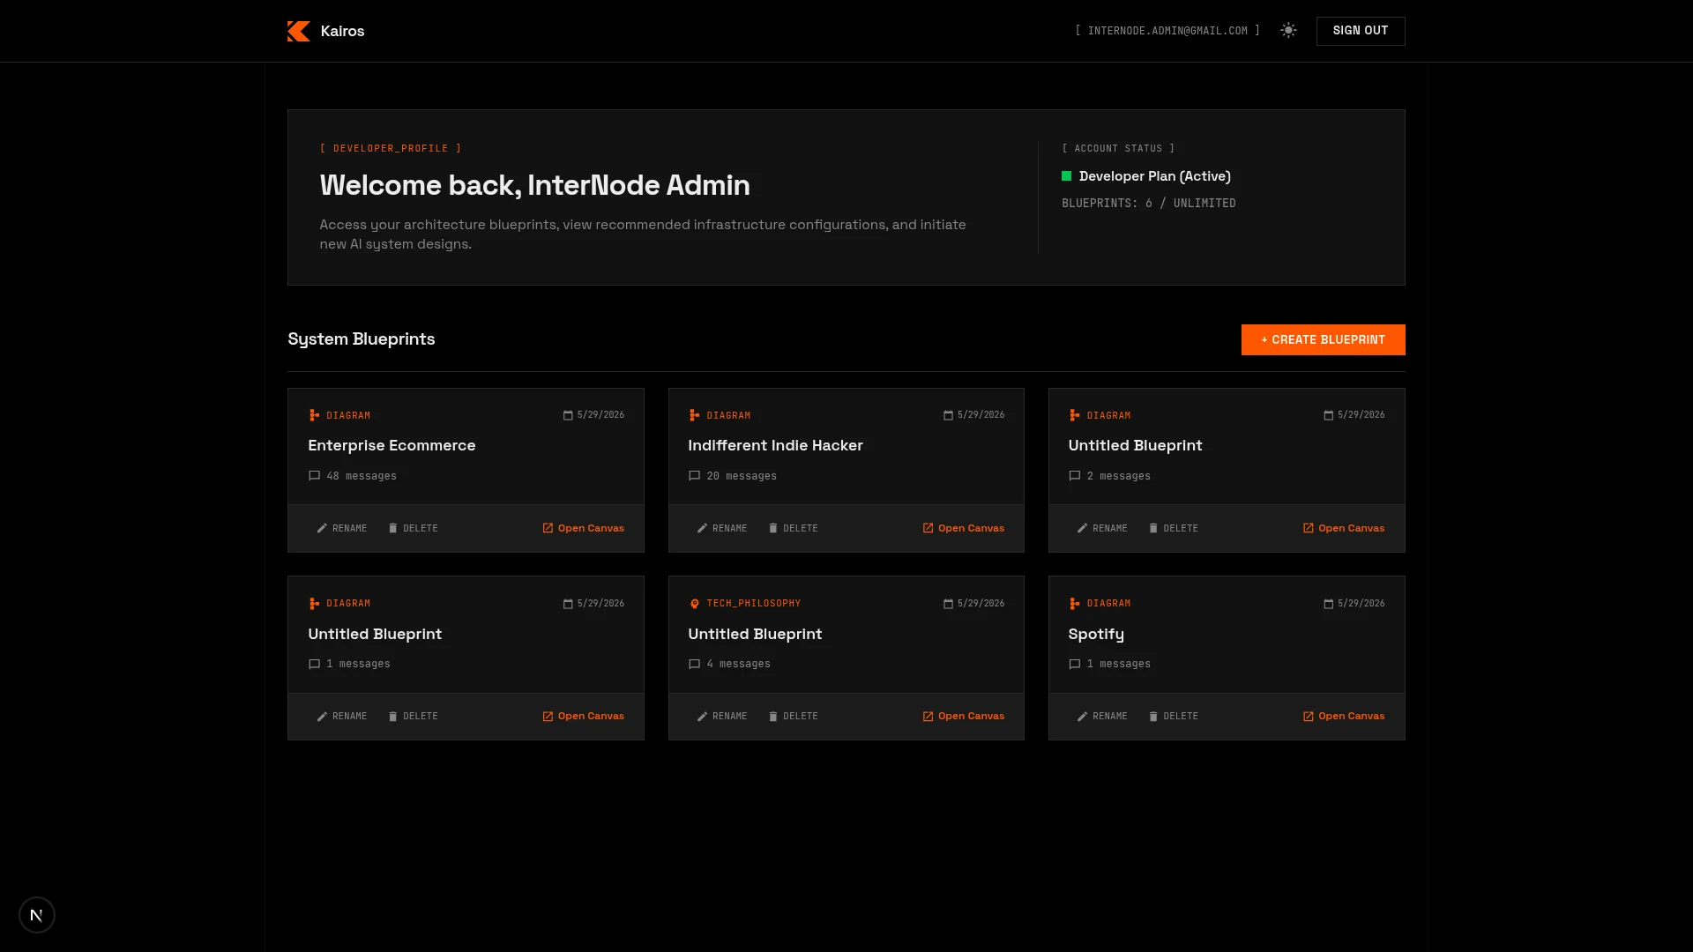Screen dimensions: 1693x952
Task: Click the message bubble icon beside 20 messages
Action: coord(694,476)
